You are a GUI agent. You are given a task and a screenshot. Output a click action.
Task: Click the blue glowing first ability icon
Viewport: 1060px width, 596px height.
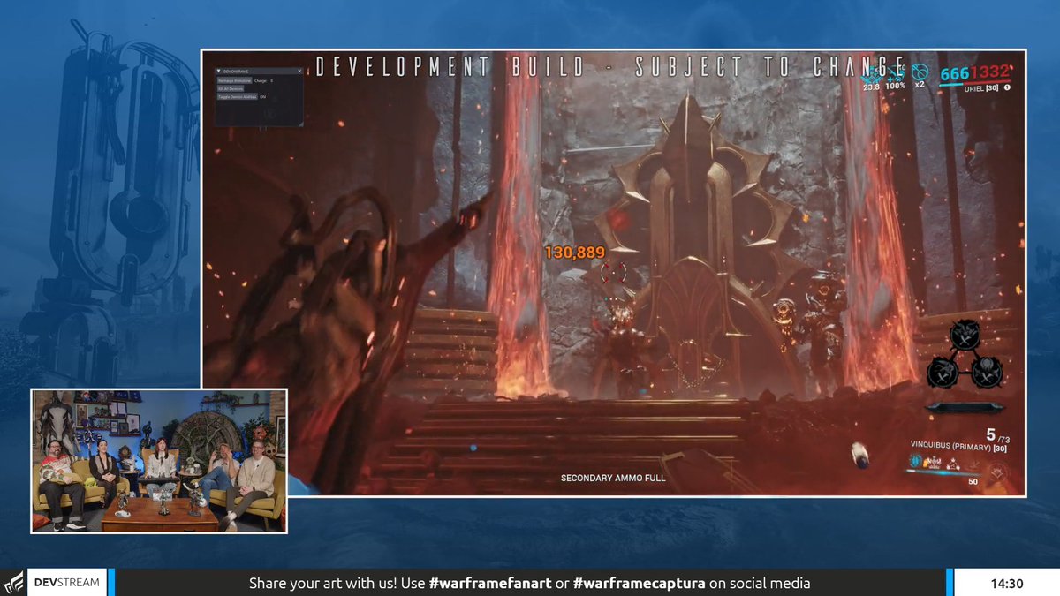915,461
